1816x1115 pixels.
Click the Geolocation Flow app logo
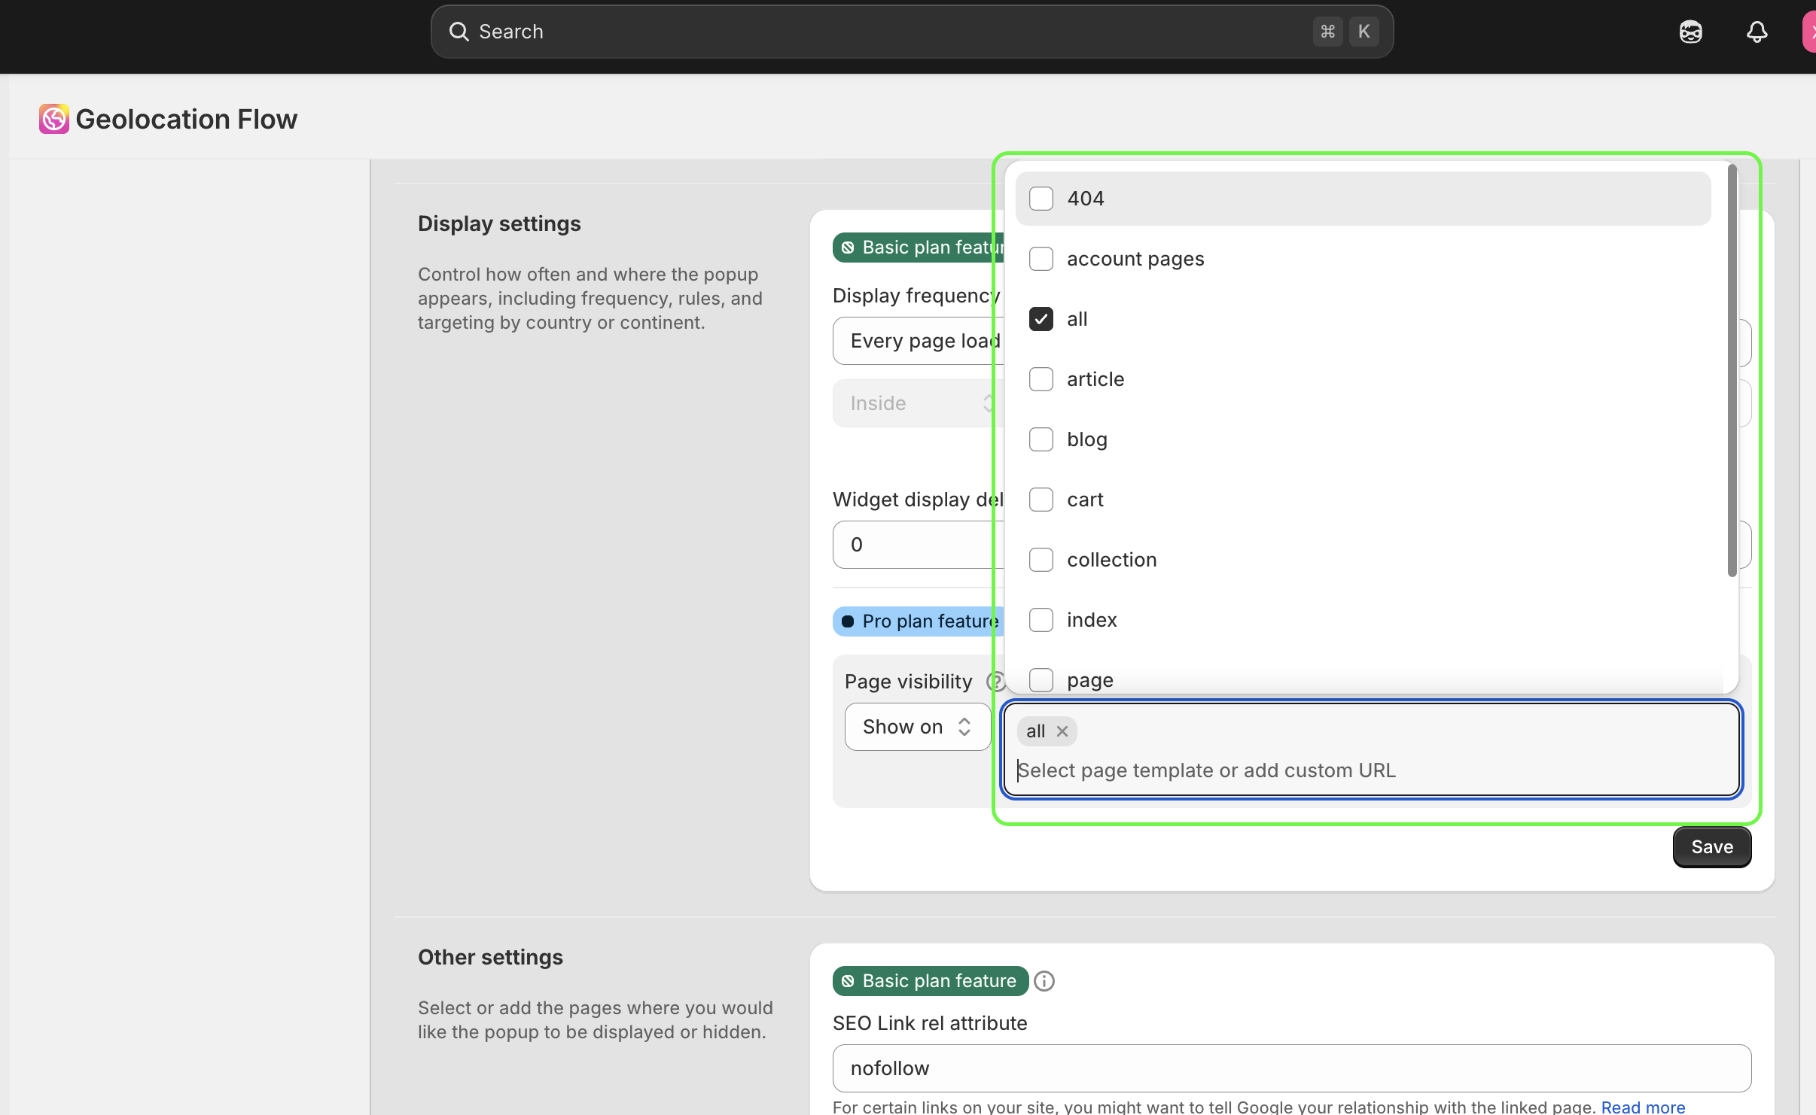[x=53, y=118]
